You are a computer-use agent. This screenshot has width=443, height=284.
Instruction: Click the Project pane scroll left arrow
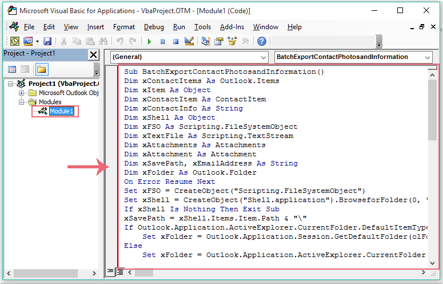9,273
